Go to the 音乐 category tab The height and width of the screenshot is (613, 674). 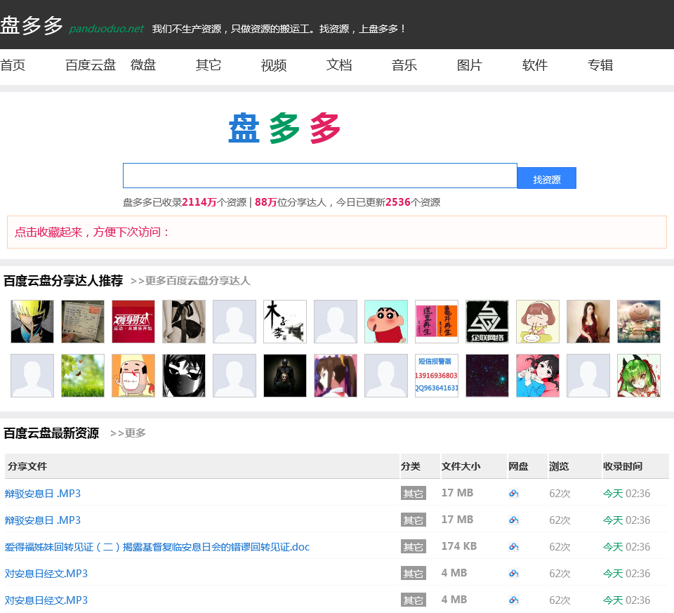tap(404, 65)
